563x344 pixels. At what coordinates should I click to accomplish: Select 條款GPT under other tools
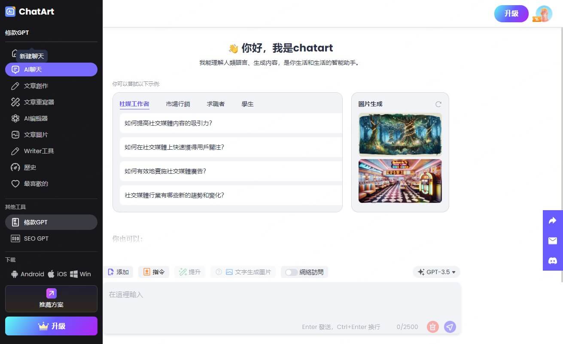click(51, 222)
